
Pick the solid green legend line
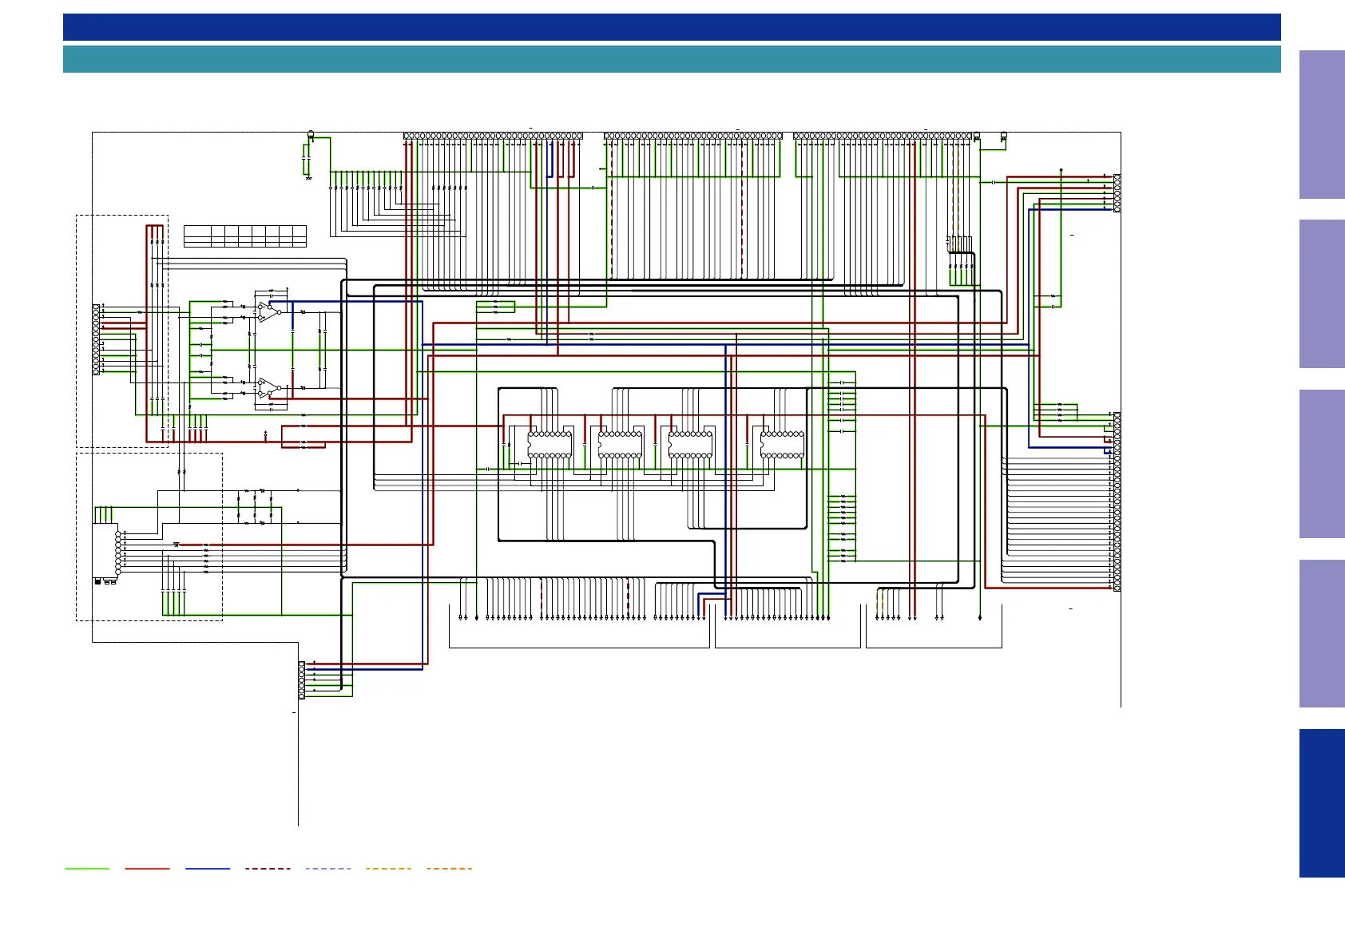(87, 869)
